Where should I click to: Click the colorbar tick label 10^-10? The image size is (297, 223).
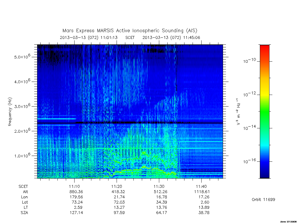250,60
